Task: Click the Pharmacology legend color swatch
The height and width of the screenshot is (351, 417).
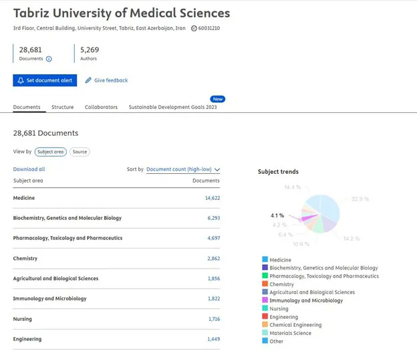Action: 265,275
